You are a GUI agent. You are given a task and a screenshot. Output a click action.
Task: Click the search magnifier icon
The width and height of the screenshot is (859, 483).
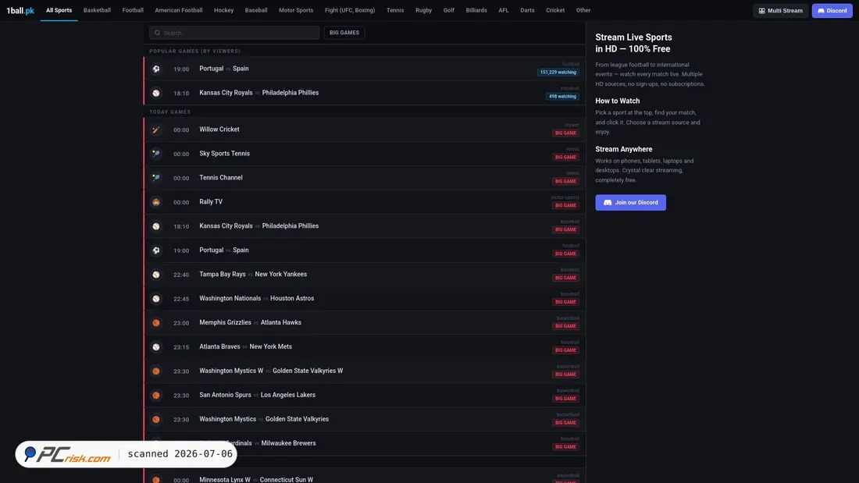click(157, 33)
